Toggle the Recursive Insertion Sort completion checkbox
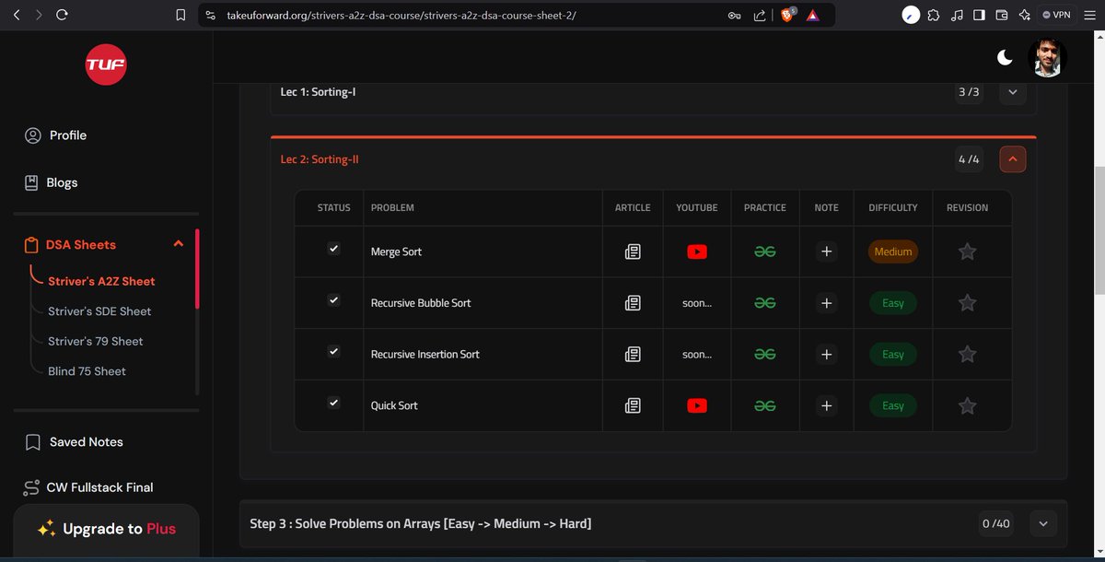Viewport: 1105px width, 562px height. pos(332,350)
